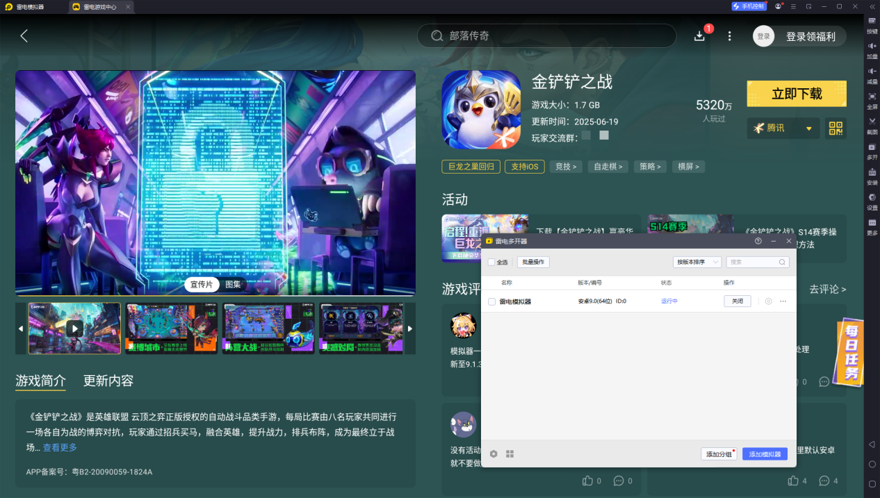Click search magnifier in 雷电多开器 search box
Image resolution: width=880 pixels, height=498 pixels.
[782, 262]
